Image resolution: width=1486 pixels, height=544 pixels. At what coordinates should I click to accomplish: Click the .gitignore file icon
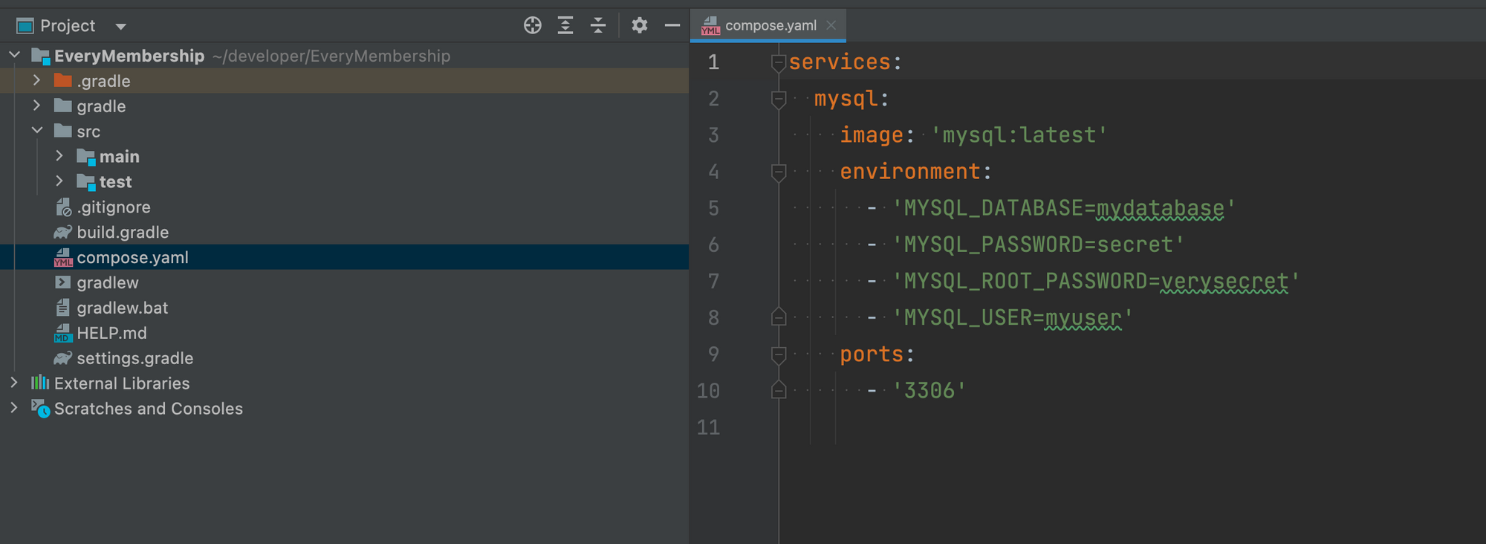(x=63, y=207)
